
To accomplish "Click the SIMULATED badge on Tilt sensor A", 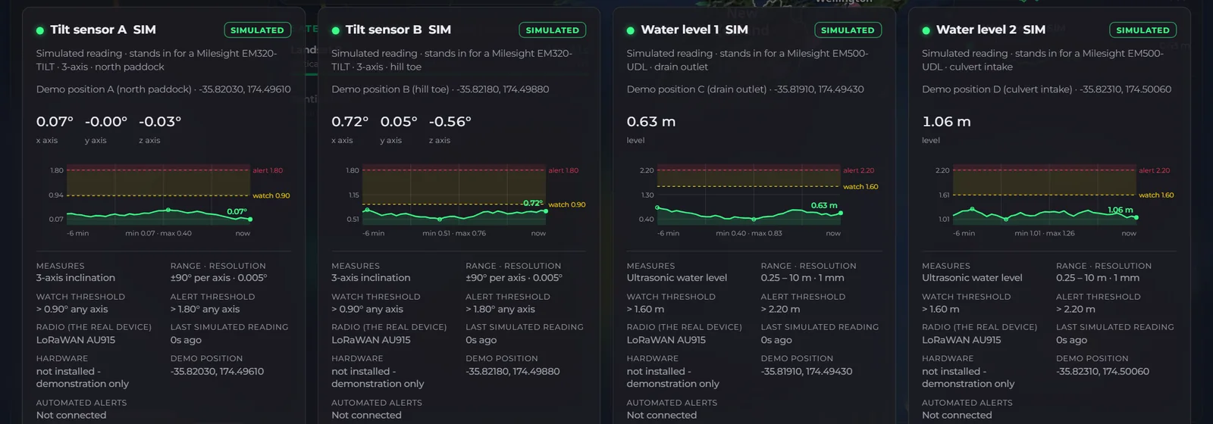I will [x=257, y=30].
